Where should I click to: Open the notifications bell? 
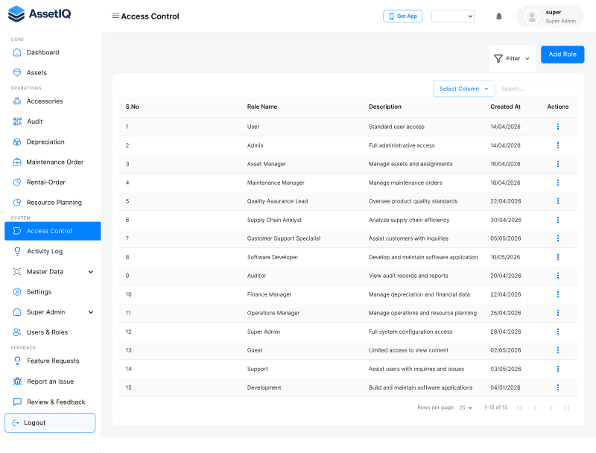click(x=498, y=16)
